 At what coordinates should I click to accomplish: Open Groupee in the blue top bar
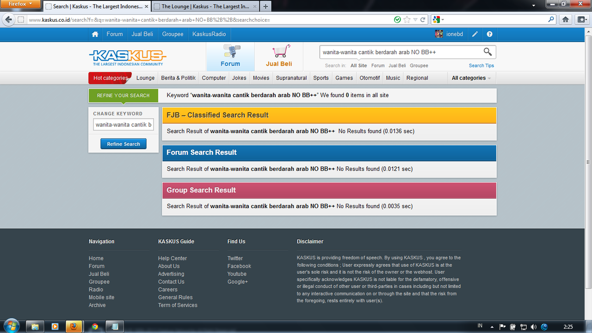[173, 34]
